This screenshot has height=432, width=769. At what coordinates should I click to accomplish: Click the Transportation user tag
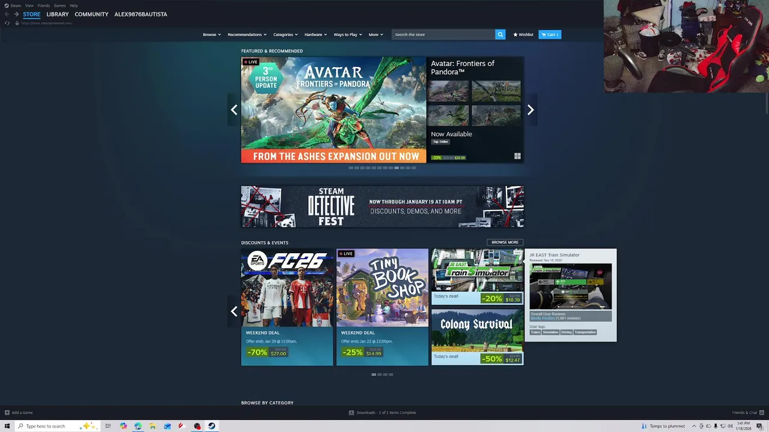(x=585, y=332)
